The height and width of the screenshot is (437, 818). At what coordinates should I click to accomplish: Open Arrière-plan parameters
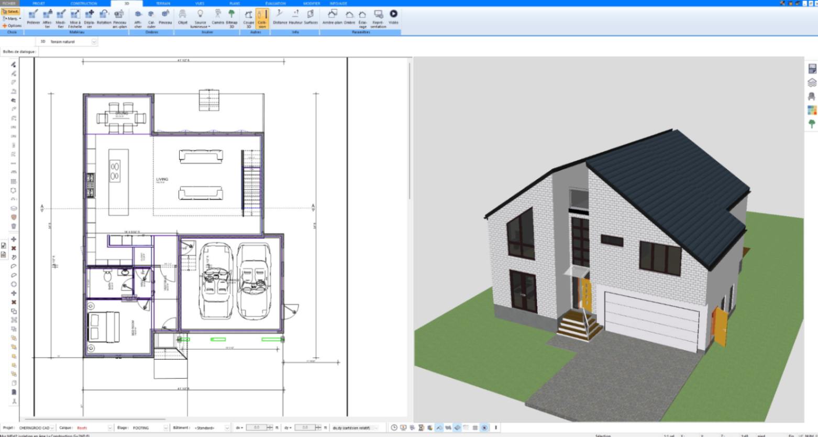click(x=332, y=17)
